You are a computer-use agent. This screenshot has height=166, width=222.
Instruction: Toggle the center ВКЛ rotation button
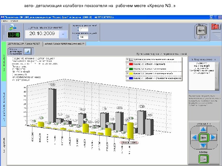click(x=203, y=137)
